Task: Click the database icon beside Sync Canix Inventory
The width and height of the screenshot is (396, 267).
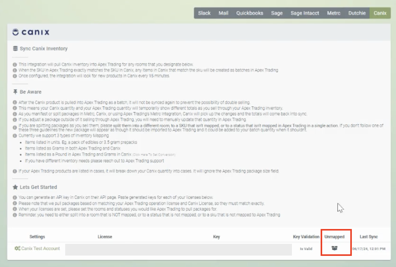Action: pyautogui.click(x=15, y=49)
